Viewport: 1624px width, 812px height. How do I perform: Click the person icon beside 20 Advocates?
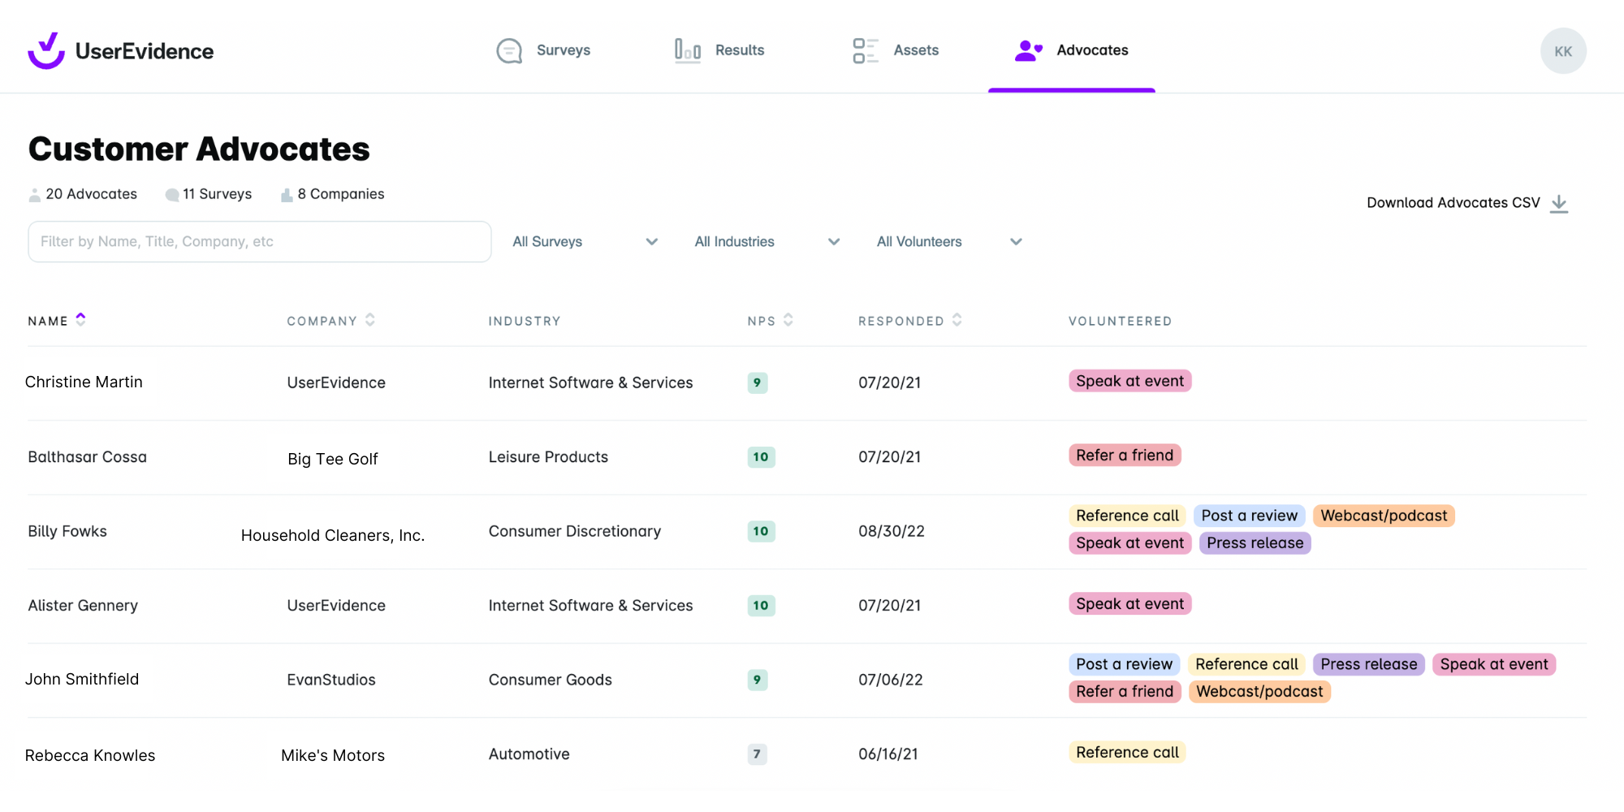34,195
